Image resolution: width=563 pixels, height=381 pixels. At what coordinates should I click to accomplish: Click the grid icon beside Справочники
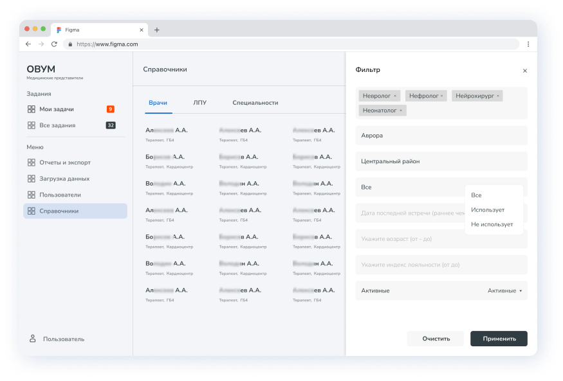tap(32, 210)
